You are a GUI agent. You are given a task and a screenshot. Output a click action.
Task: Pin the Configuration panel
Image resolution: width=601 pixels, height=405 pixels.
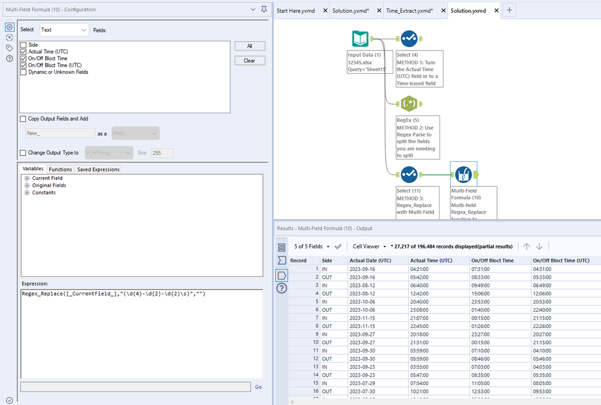coord(264,9)
